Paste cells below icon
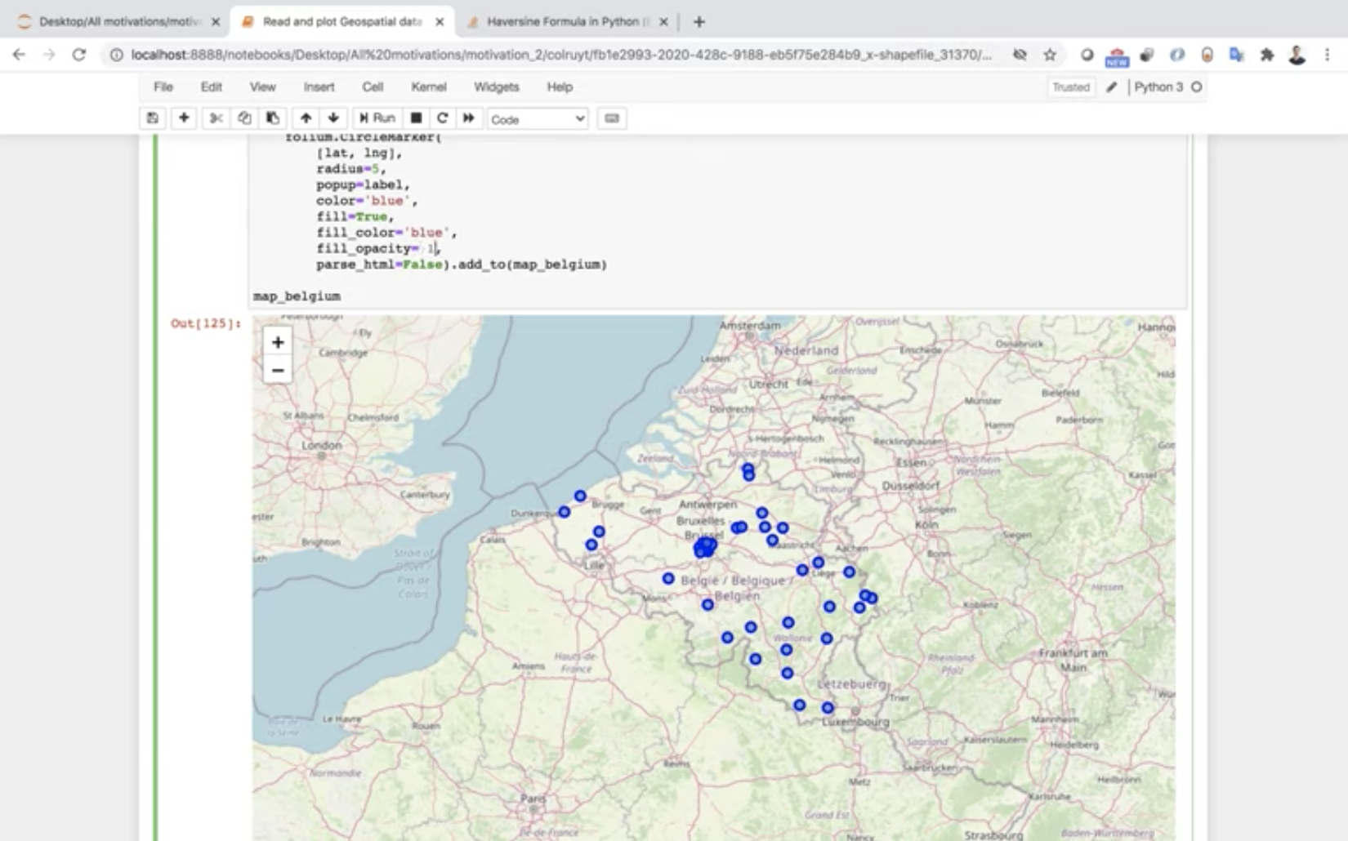 (273, 118)
